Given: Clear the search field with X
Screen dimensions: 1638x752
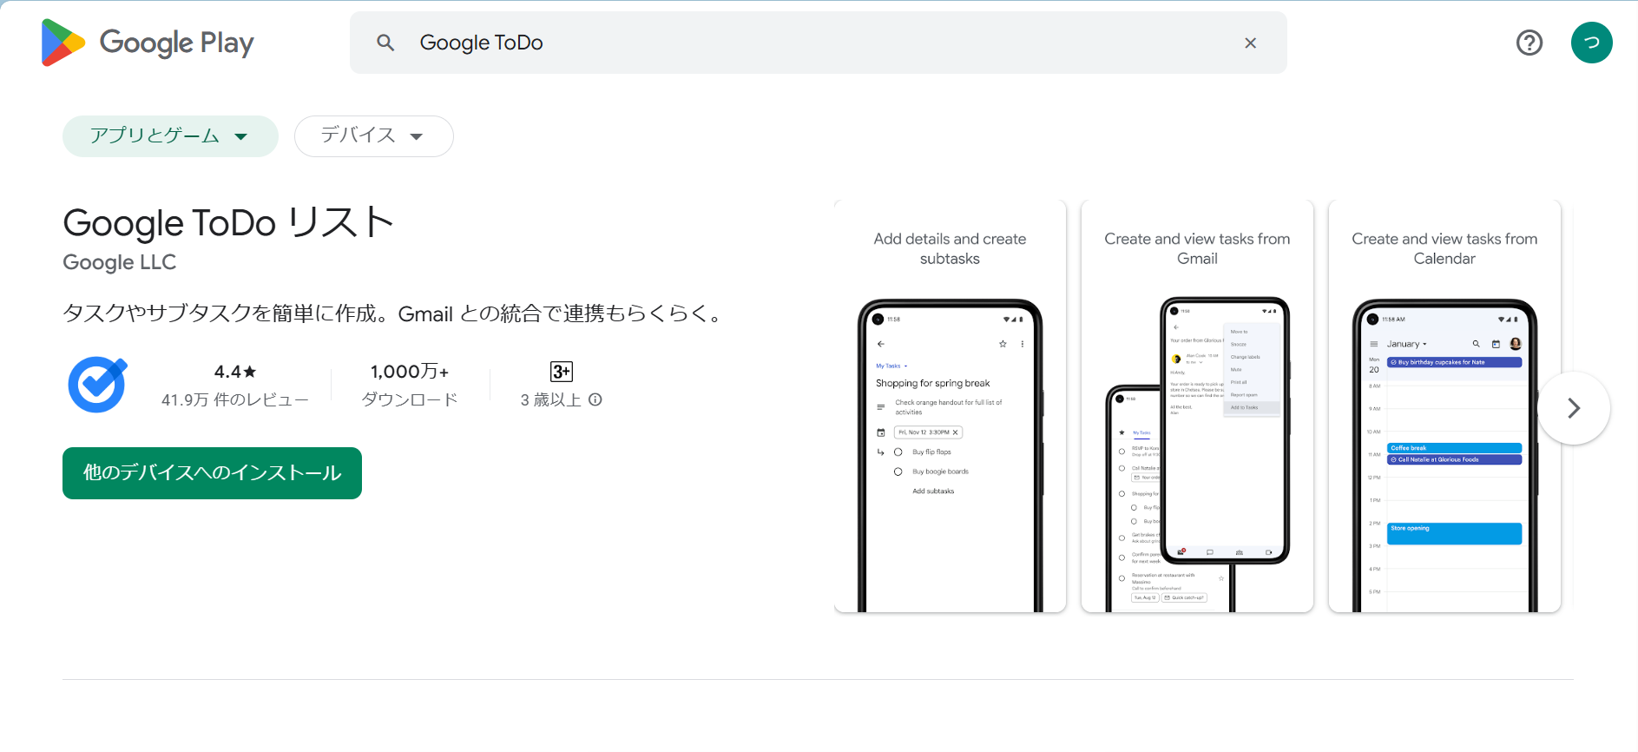Looking at the screenshot, I should point(1250,43).
